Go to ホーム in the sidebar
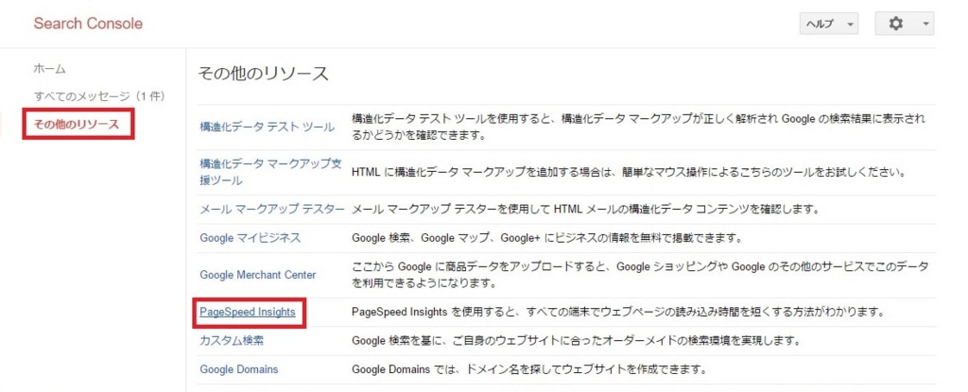Viewport: 968px width, 392px height. tap(49, 69)
